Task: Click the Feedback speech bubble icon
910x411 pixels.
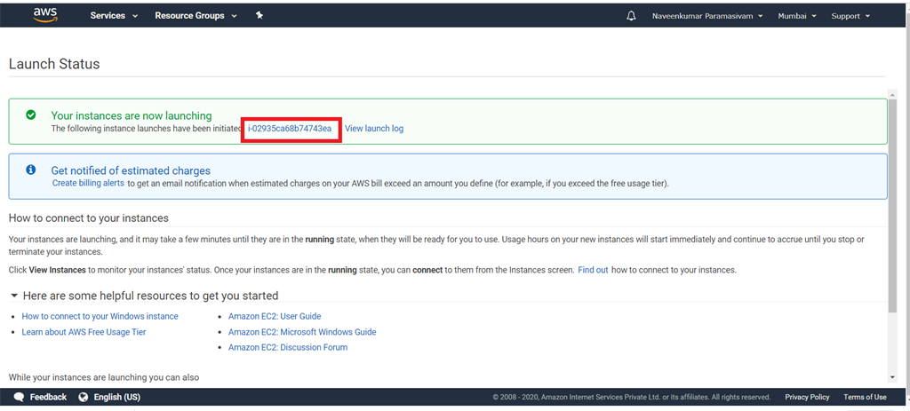Action: (x=20, y=397)
